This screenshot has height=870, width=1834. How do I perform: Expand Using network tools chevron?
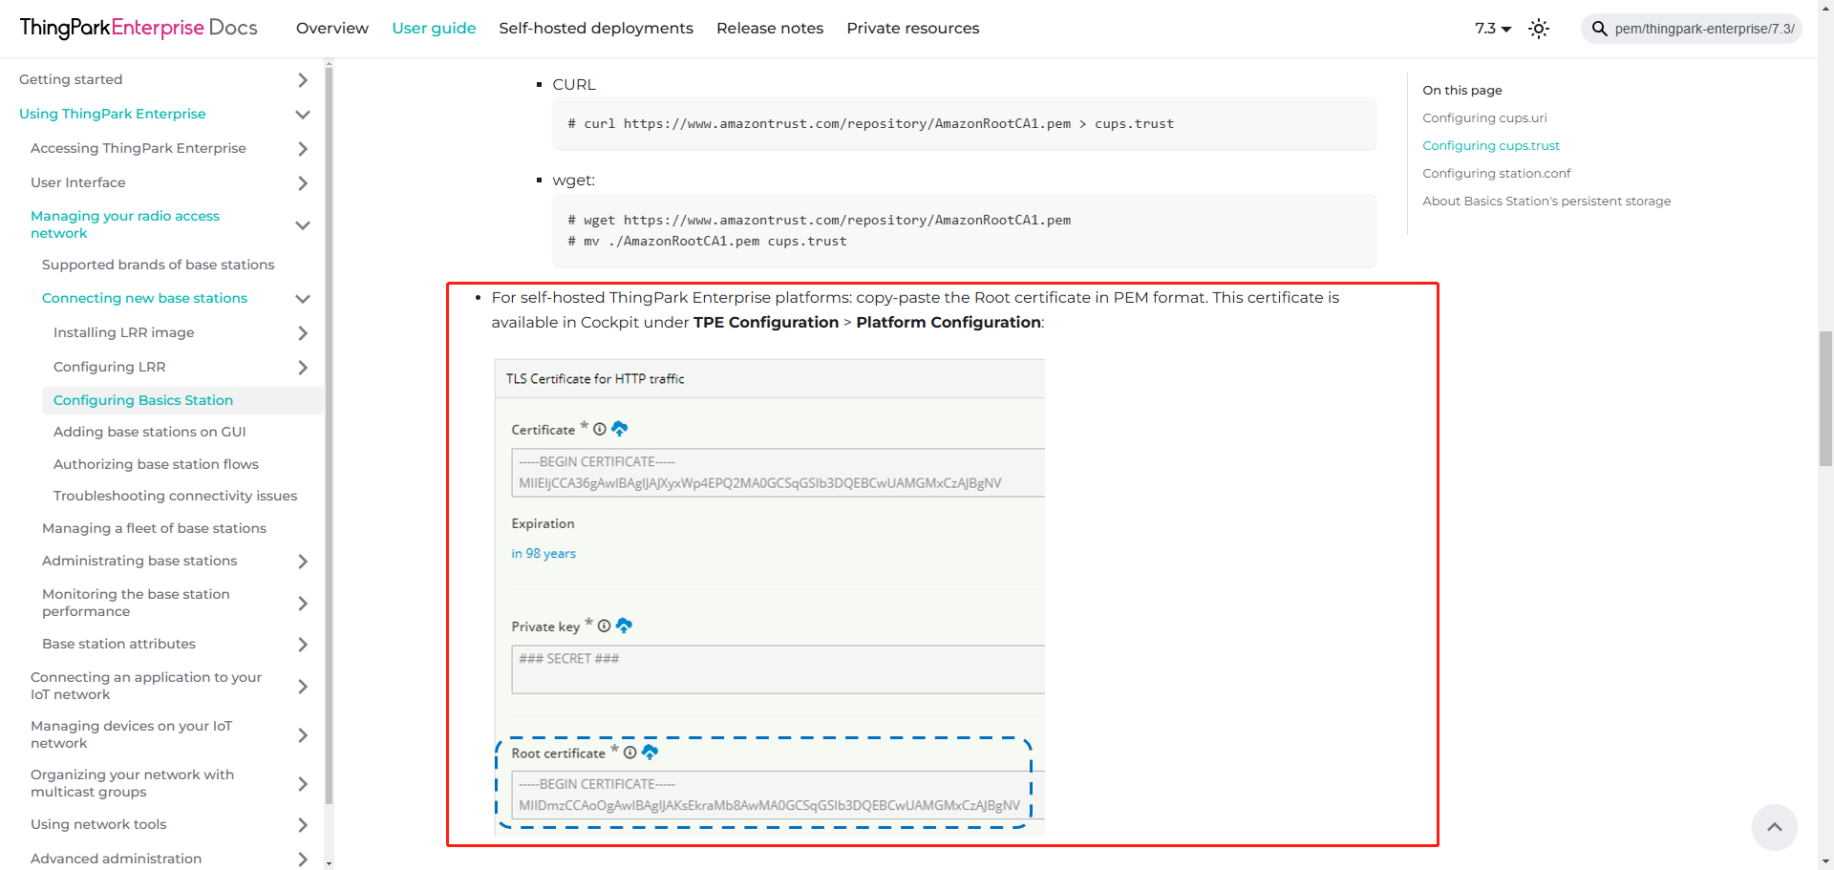[303, 825]
